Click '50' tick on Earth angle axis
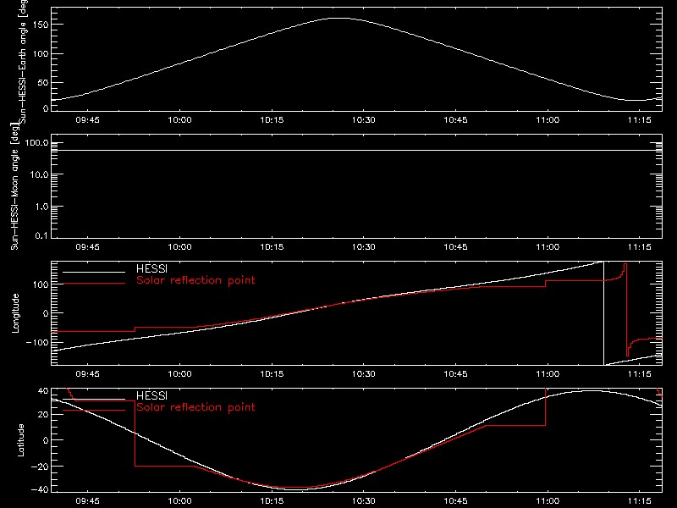 pyautogui.click(x=43, y=82)
